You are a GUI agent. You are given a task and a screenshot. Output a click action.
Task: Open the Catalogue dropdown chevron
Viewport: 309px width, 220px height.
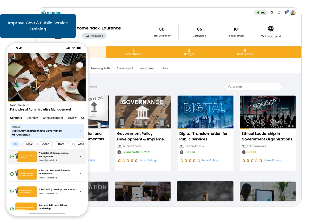280,36
